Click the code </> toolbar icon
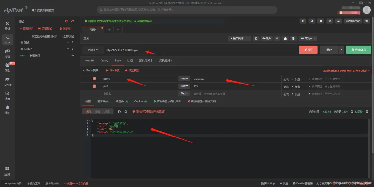The height and width of the screenshot is (187, 374). 330,21
